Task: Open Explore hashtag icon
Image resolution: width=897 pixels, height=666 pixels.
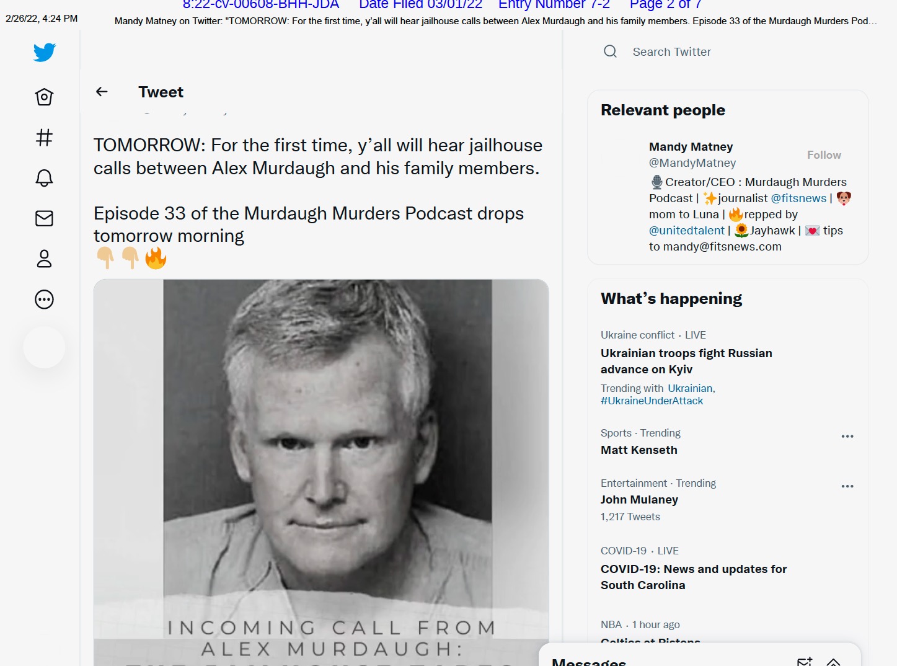Action: (x=44, y=137)
